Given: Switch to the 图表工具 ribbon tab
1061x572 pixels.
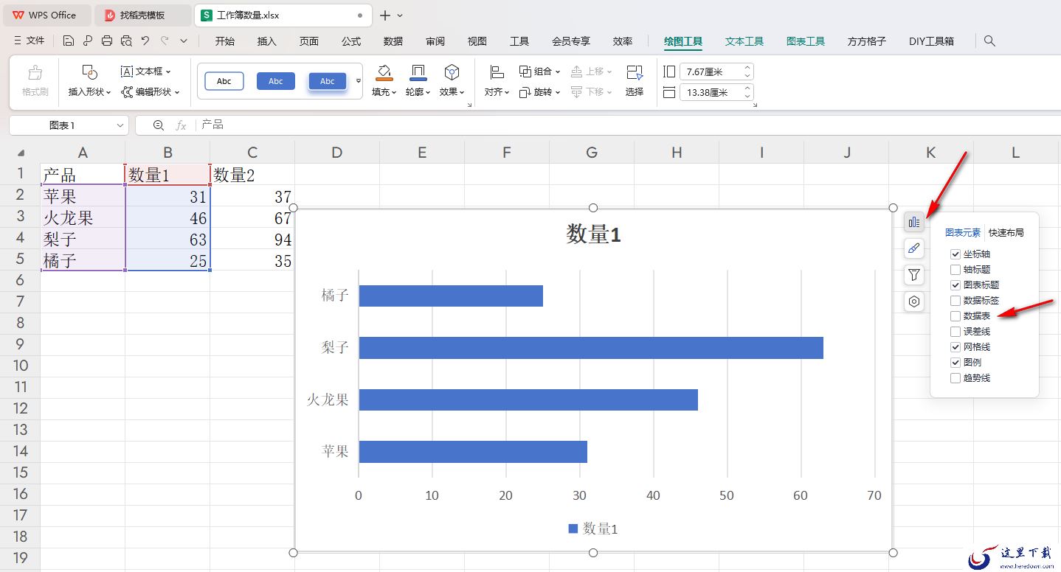Looking at the screenshot, I should 806,41.
